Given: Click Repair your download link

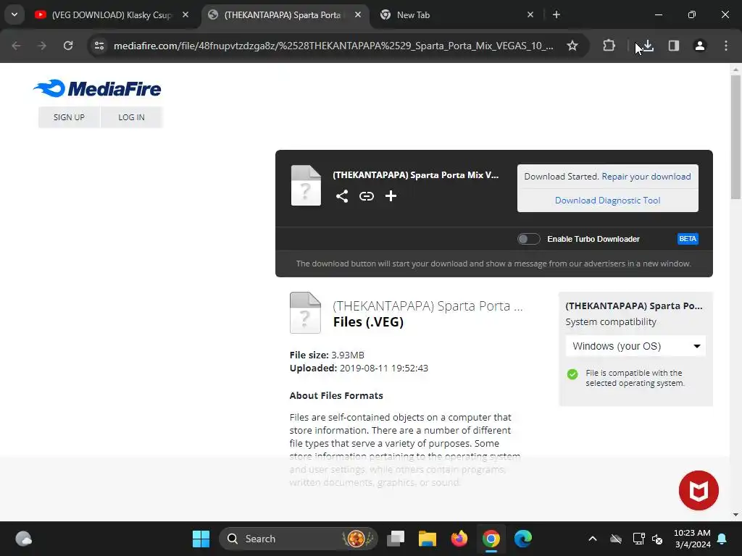Looking at the screenshot, I should (x=646, y=177).
